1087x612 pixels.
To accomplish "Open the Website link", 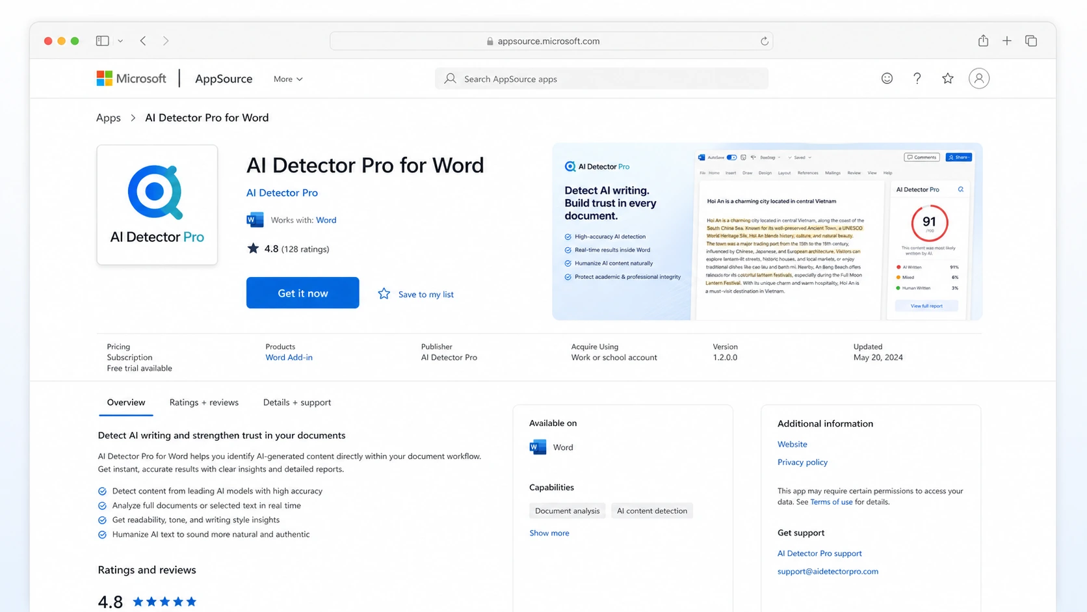I will (792, 444).
